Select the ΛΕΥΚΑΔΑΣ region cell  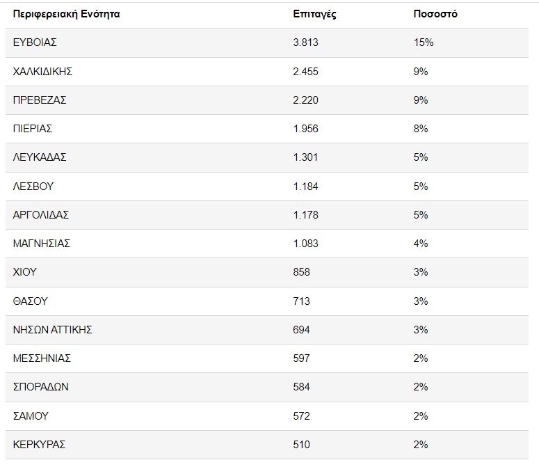[40, 157]
